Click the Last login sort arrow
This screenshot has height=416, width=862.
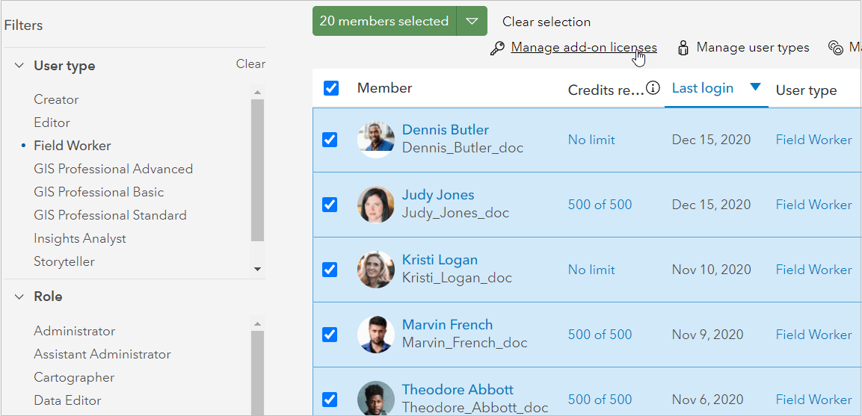755,87
